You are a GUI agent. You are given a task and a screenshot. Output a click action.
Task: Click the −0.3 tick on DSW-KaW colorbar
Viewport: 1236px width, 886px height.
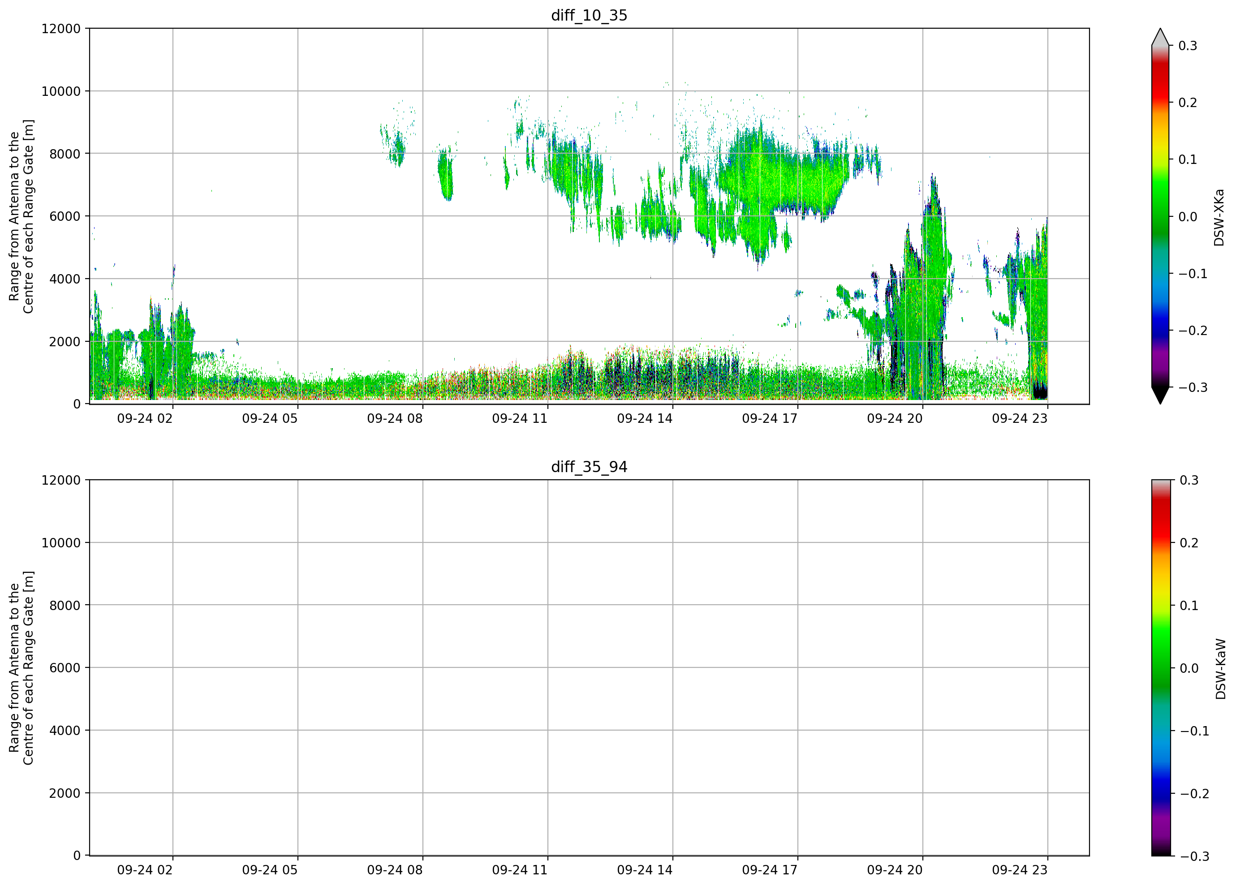tap(1194, 856)
